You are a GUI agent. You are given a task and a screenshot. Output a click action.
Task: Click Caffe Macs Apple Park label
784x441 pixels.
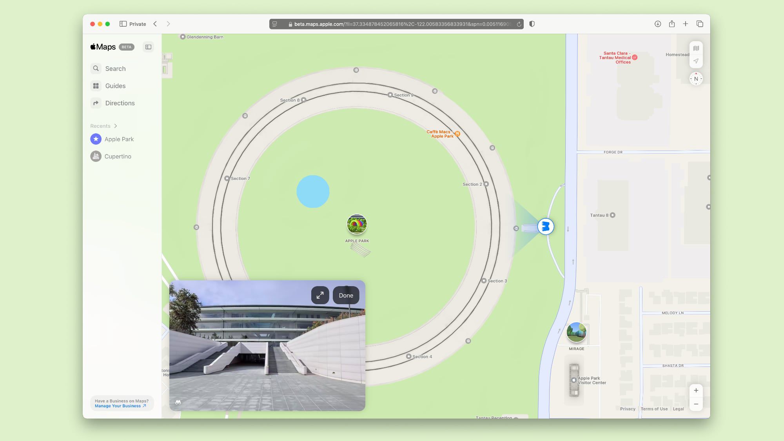pos(441,134)
